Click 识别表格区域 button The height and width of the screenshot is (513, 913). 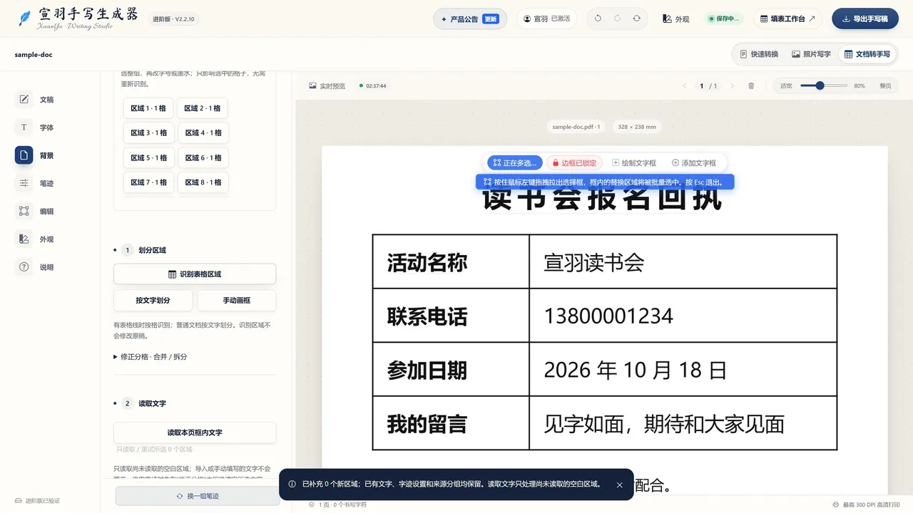[x=195, y=274]
